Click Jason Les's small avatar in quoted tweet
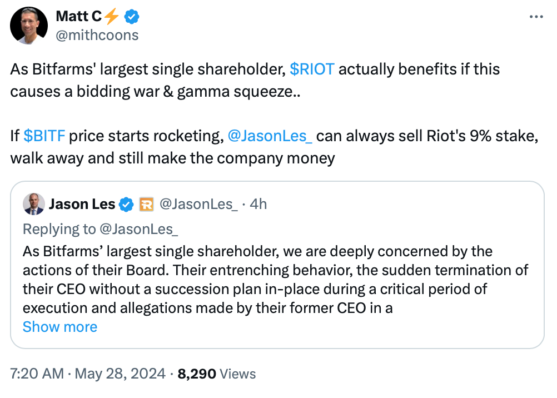This screenshot has width=557, height=398. tap(33, 205)
